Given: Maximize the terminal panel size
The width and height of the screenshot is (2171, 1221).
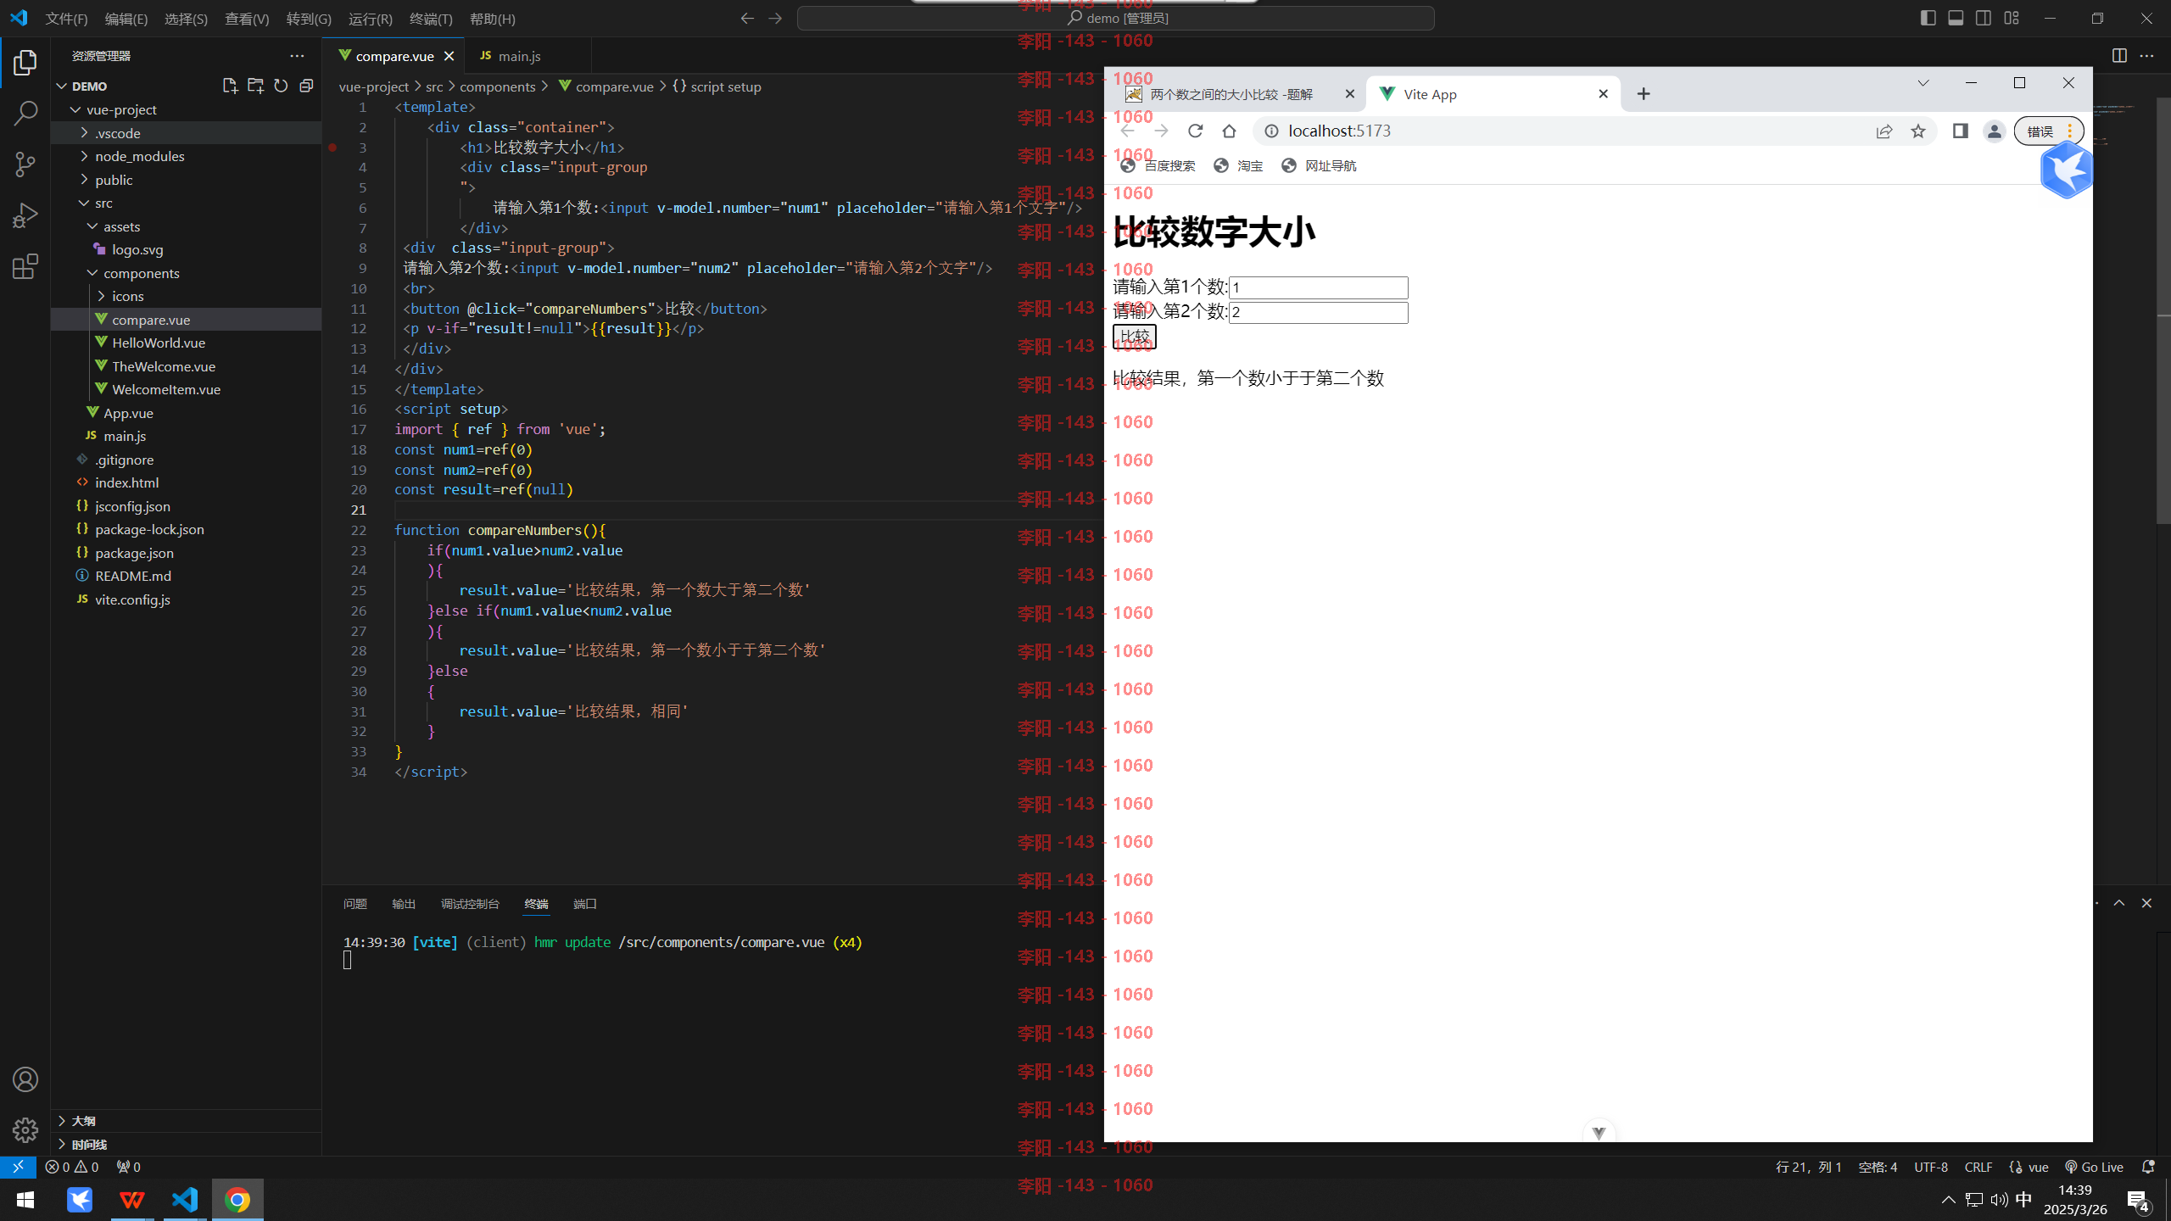Looking at the screenshot, I should (2119, 903).
